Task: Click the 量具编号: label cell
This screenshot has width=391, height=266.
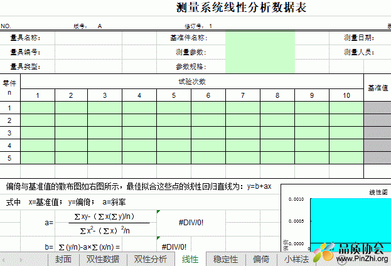Action: coord(25,52)
